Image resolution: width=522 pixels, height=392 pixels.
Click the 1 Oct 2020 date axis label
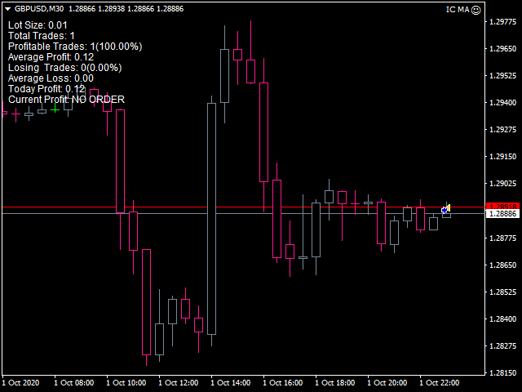click(21, 382)
